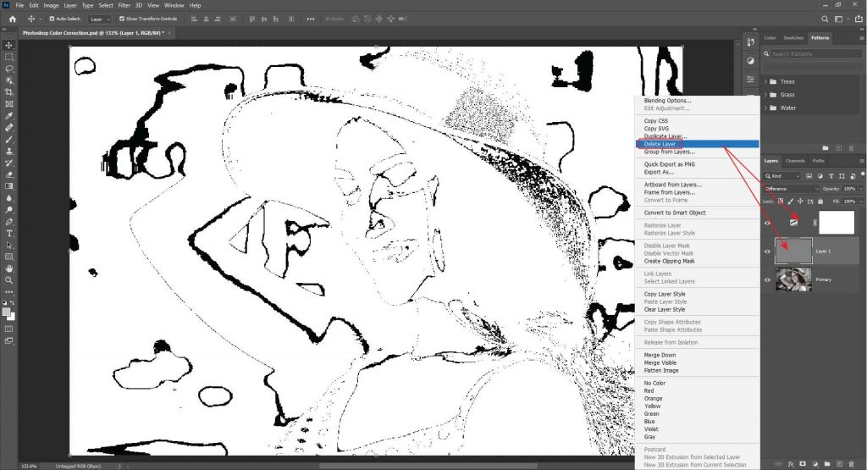This screenshot has height=470, width=867.
Task: Select the History Brush tool
Action: pyautogui.click(x=8, y=163)
